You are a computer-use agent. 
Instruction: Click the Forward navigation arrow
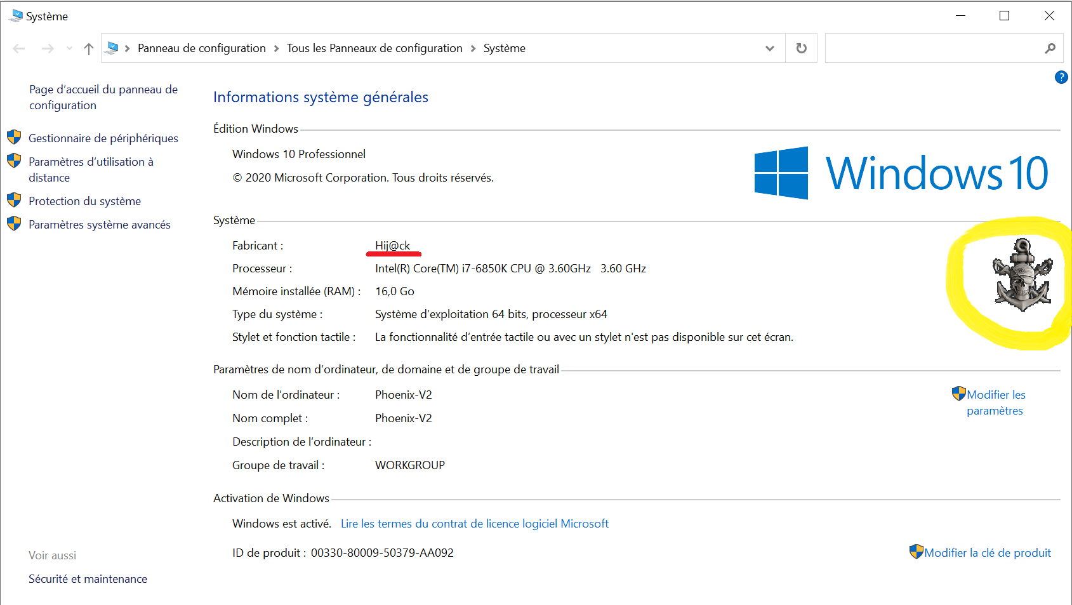pyautogui.click(x=48, y=48)
